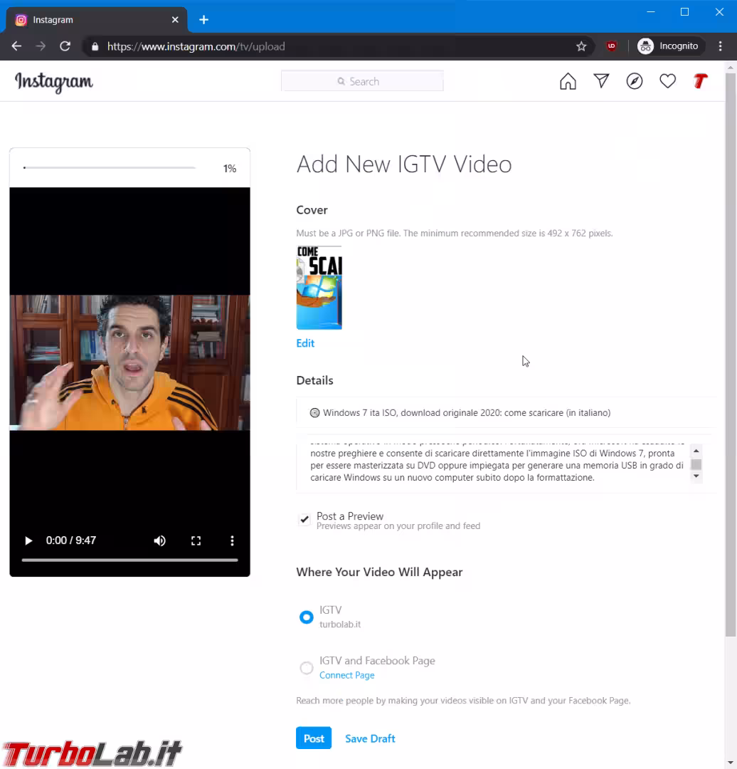The image size is (737, 769).
Task: Click the Connect Page link
Action: pos(347,675)
